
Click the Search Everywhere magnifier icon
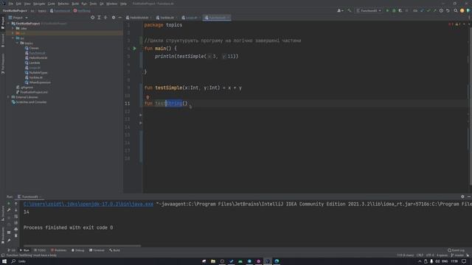point(456,11)
